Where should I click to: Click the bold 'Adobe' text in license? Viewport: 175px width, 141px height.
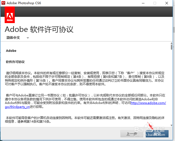tap(11, 51)
